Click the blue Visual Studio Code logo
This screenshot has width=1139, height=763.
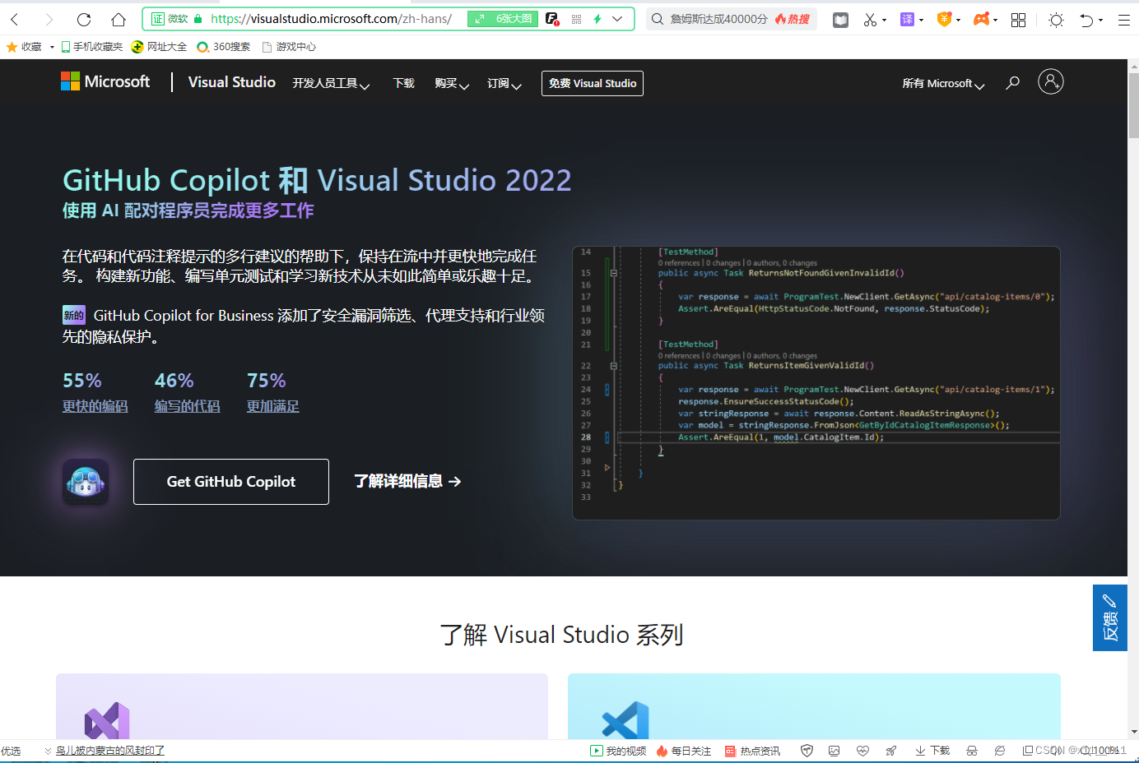click(x=625, y=720)
